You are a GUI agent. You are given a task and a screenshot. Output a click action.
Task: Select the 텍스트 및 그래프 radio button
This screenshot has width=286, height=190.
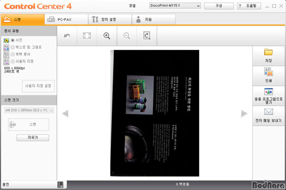coord(12,47)
